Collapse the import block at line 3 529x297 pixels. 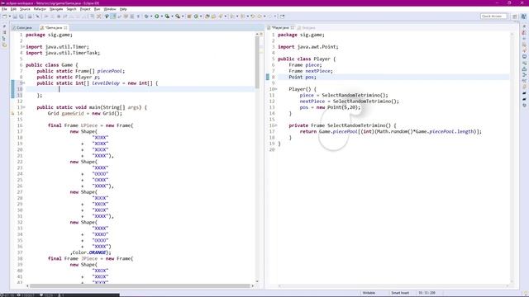pyautogui.click(x=24, y=47)
